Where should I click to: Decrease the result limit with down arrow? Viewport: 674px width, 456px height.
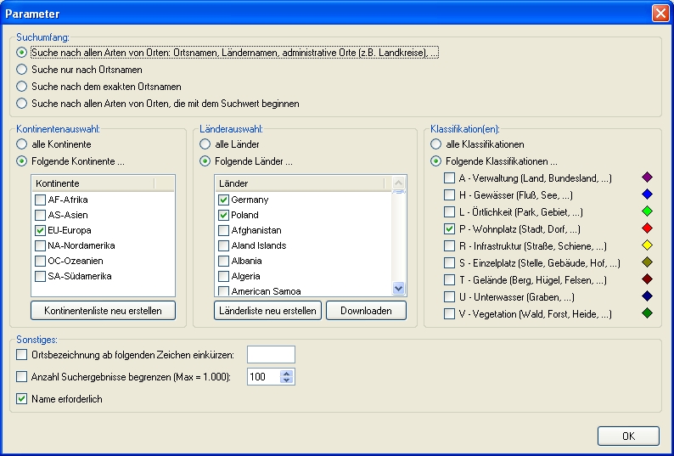click(x=287, y=380)
